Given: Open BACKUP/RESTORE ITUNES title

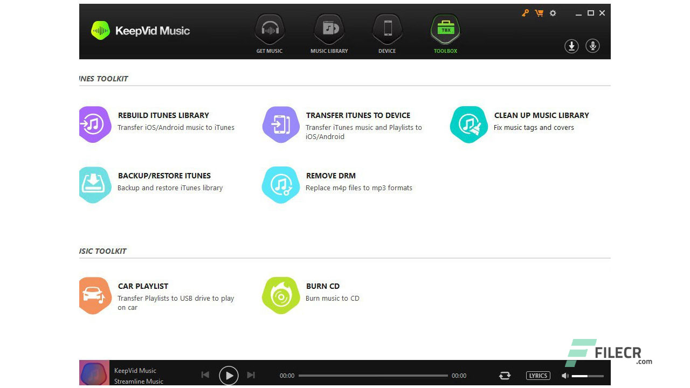Looking at the screenshot, I should click(x=164, y=176).
